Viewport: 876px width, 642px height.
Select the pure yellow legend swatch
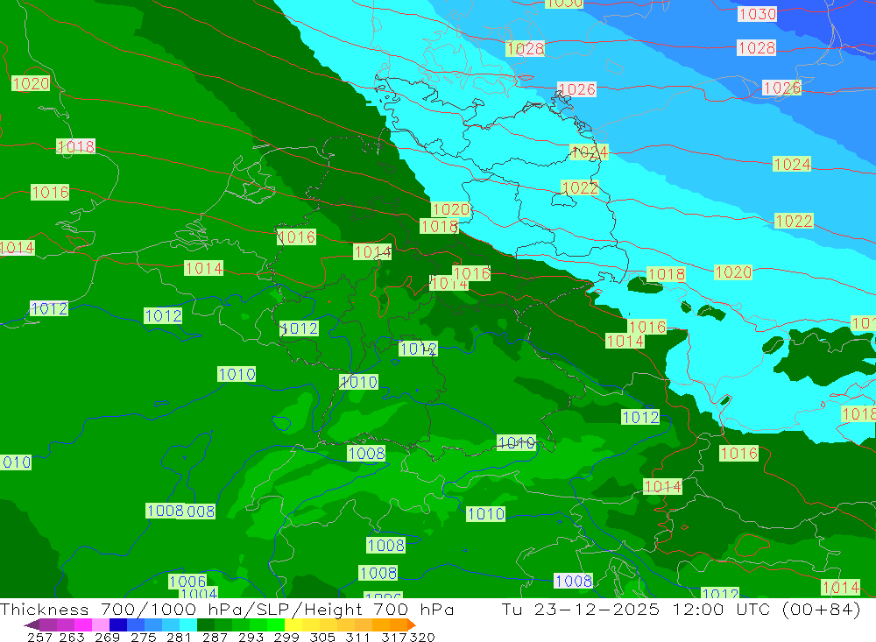(x=293, y=624)
